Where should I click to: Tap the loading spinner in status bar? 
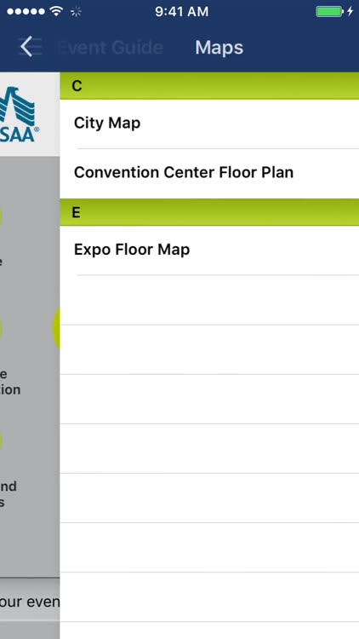[x=76, y=12]
